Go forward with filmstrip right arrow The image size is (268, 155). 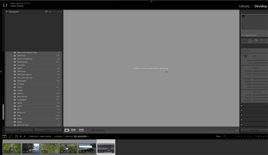[24, 136]
